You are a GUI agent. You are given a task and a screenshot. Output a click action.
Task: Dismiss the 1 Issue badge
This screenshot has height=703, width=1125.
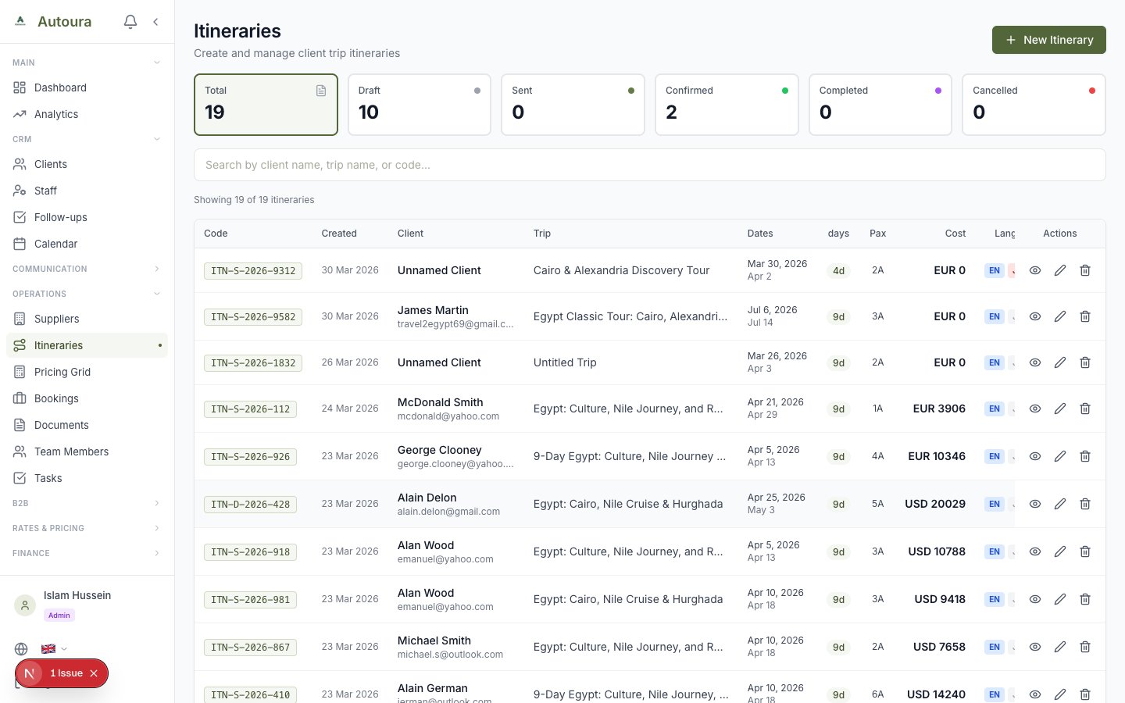[x=94, y=673]
